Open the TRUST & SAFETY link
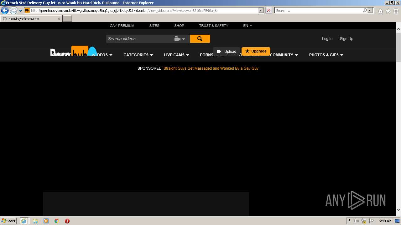This screenshot has height=225, width=401. click(x=214, y=26)
